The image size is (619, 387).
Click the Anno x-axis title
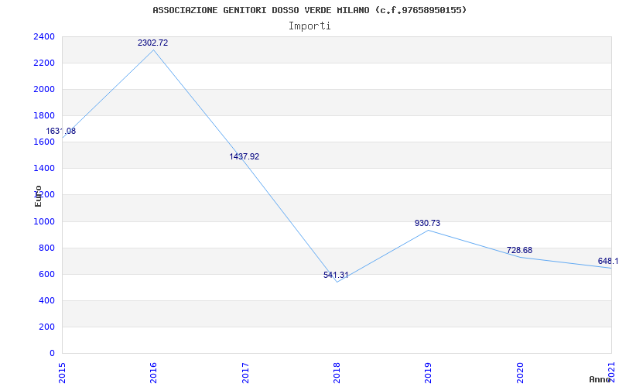tap(600, 379)
